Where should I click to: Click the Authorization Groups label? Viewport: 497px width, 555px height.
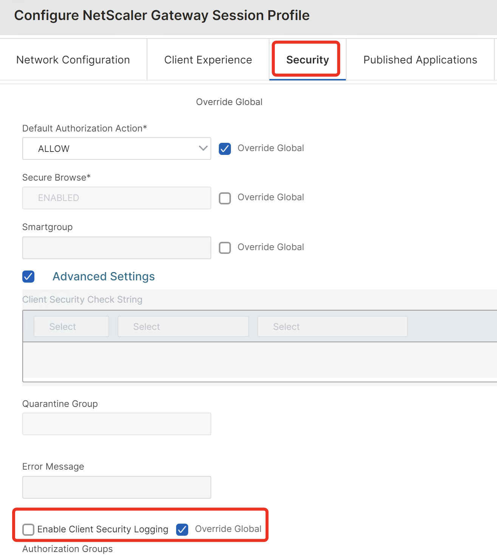68,549
